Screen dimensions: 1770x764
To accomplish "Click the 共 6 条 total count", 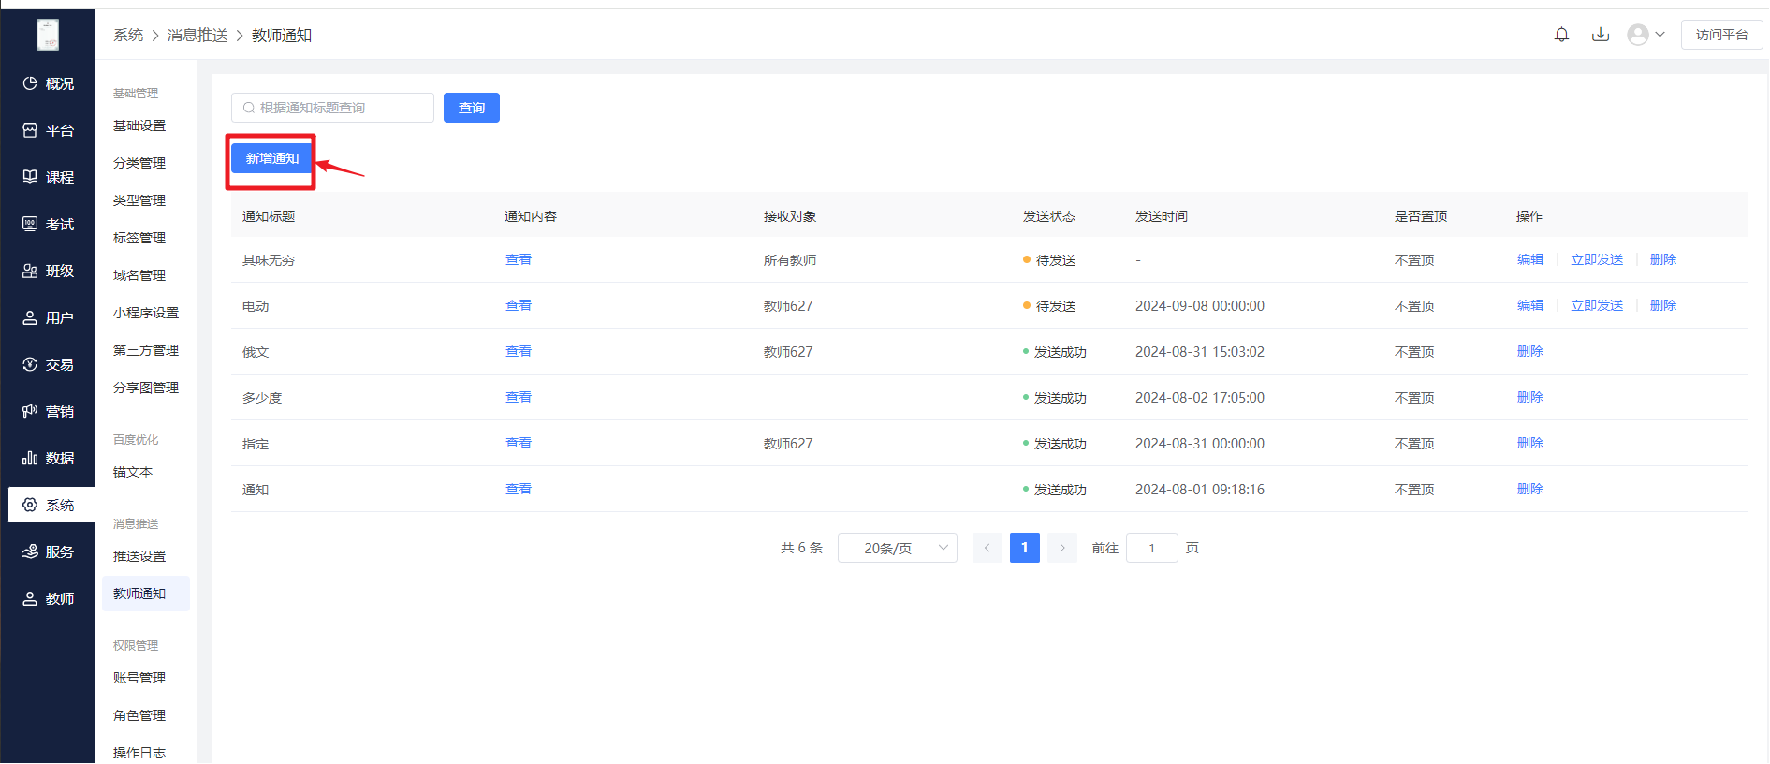I will pyautogui.click(x=801, y=548).
